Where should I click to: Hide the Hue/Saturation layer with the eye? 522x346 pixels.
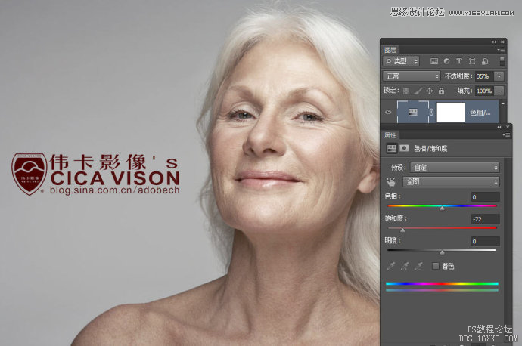[x=388, y=112]
